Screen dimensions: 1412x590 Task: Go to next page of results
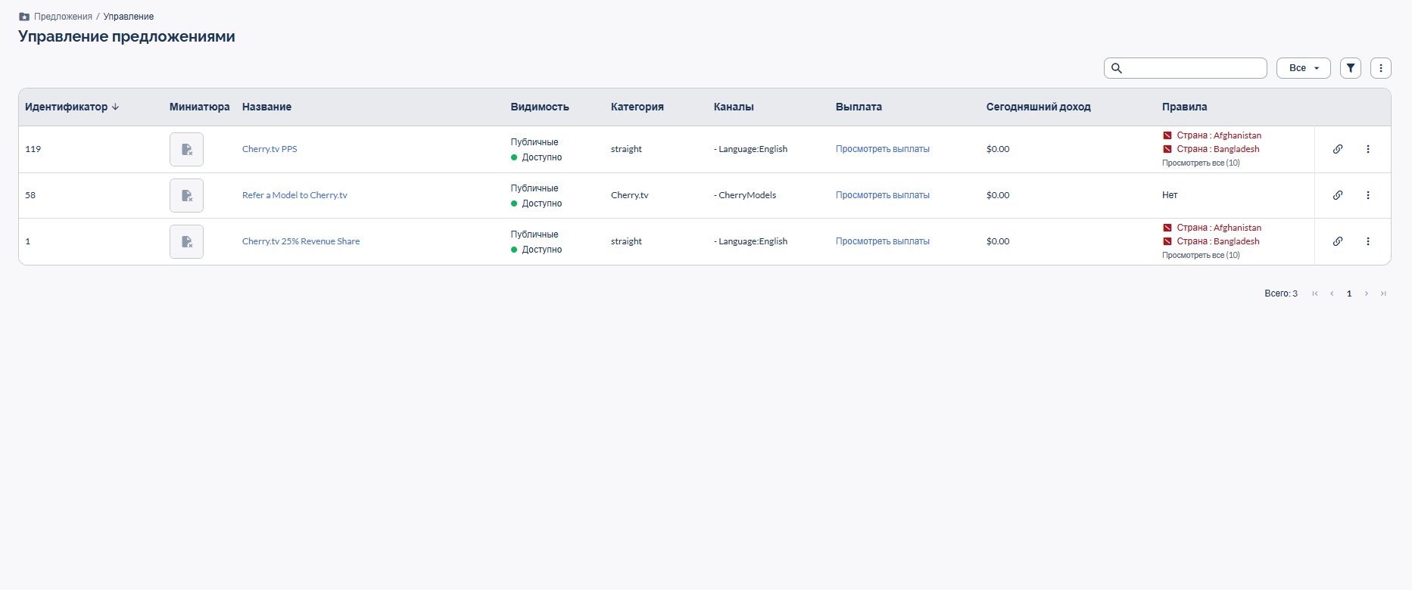point(1367,293)
